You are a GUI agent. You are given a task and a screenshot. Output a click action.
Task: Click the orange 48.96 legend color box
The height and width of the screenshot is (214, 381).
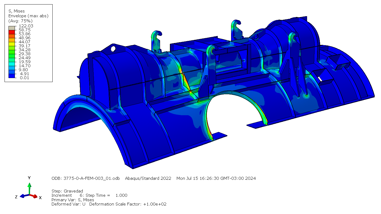coord(12,40)
